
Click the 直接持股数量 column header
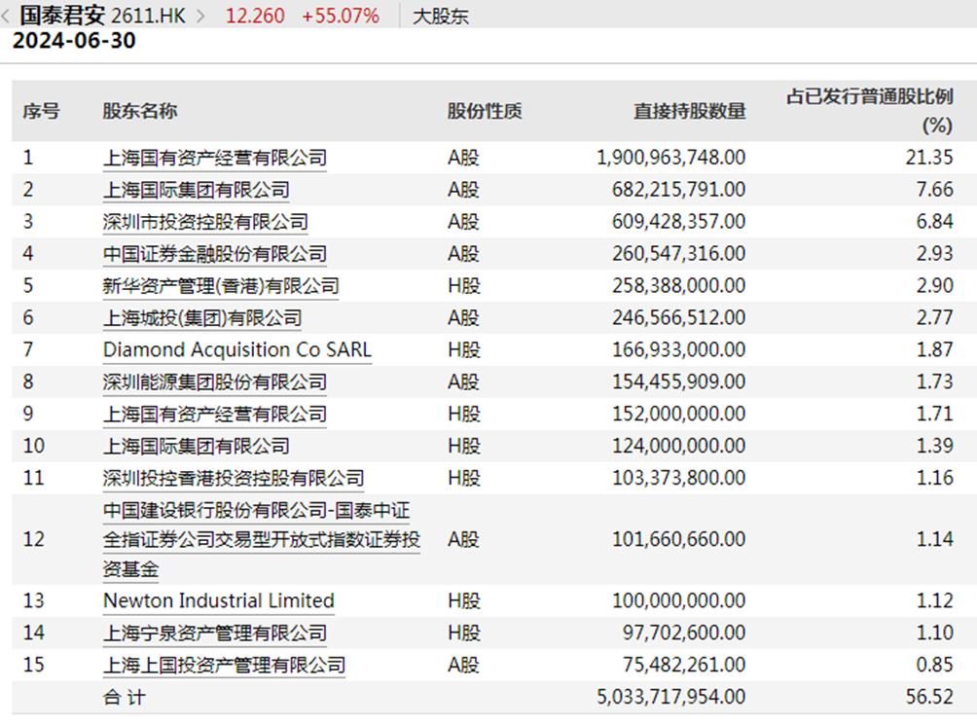tap(689, 111)
